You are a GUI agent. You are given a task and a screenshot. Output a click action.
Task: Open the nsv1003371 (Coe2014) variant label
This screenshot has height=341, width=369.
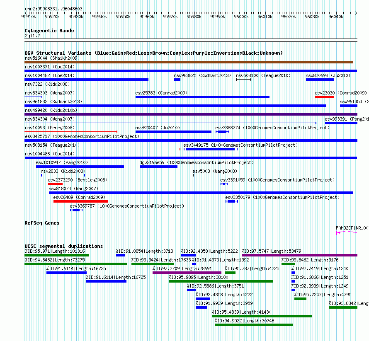50,67
